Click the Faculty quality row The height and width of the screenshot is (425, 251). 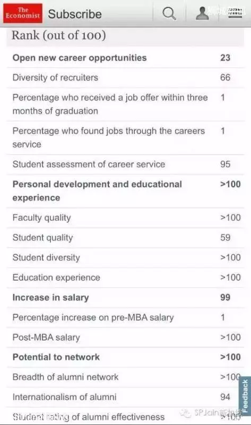[x=125, y=218]
